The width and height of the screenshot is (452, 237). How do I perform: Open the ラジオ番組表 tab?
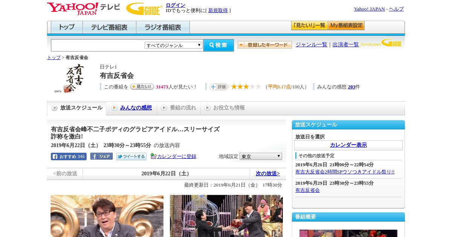[163, 27]
